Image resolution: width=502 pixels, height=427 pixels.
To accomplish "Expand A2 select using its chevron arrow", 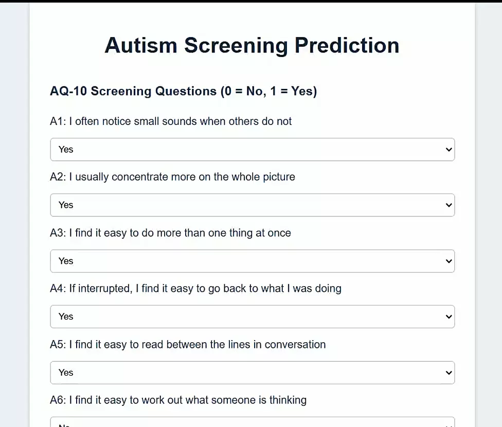I will click(449, 205).
